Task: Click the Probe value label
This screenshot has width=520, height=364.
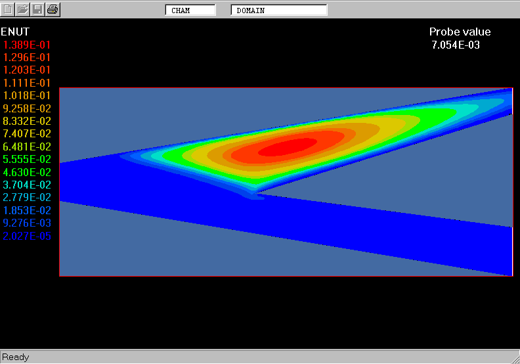Action: coord(460,32)
